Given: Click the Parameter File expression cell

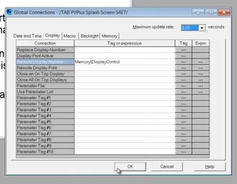Looking at the screenshot, I should [125, 86].
